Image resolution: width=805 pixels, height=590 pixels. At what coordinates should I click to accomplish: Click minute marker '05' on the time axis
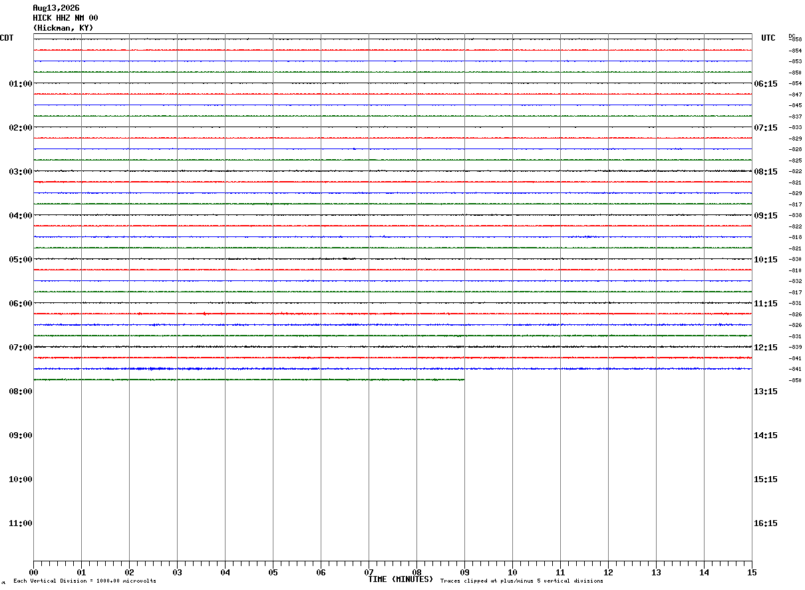[273, 573]
